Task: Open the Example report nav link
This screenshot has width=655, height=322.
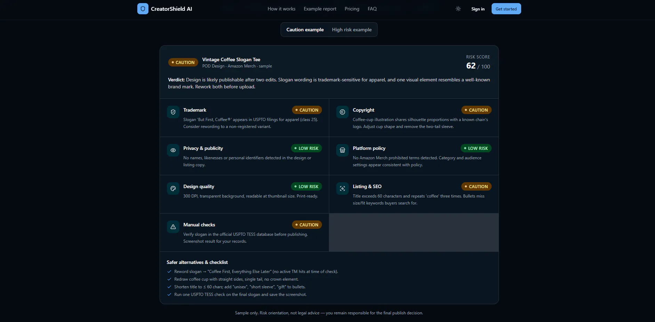Action: [x=320, y=9]
